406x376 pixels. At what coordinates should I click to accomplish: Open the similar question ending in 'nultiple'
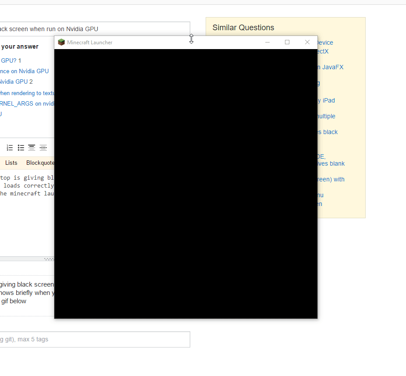[326, 116]
